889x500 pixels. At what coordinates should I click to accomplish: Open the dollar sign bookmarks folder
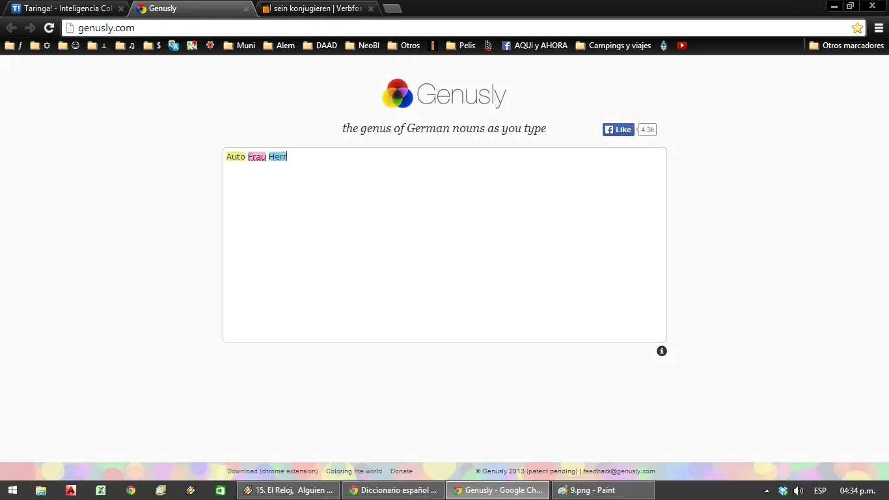click(x=153, y=46)
